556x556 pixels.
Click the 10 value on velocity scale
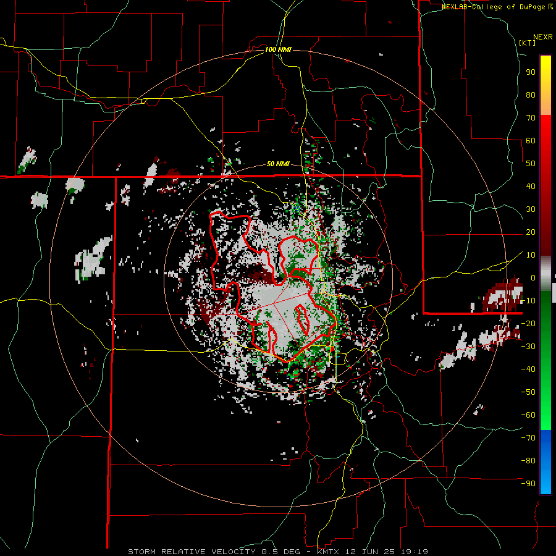(x=531, y=255)
